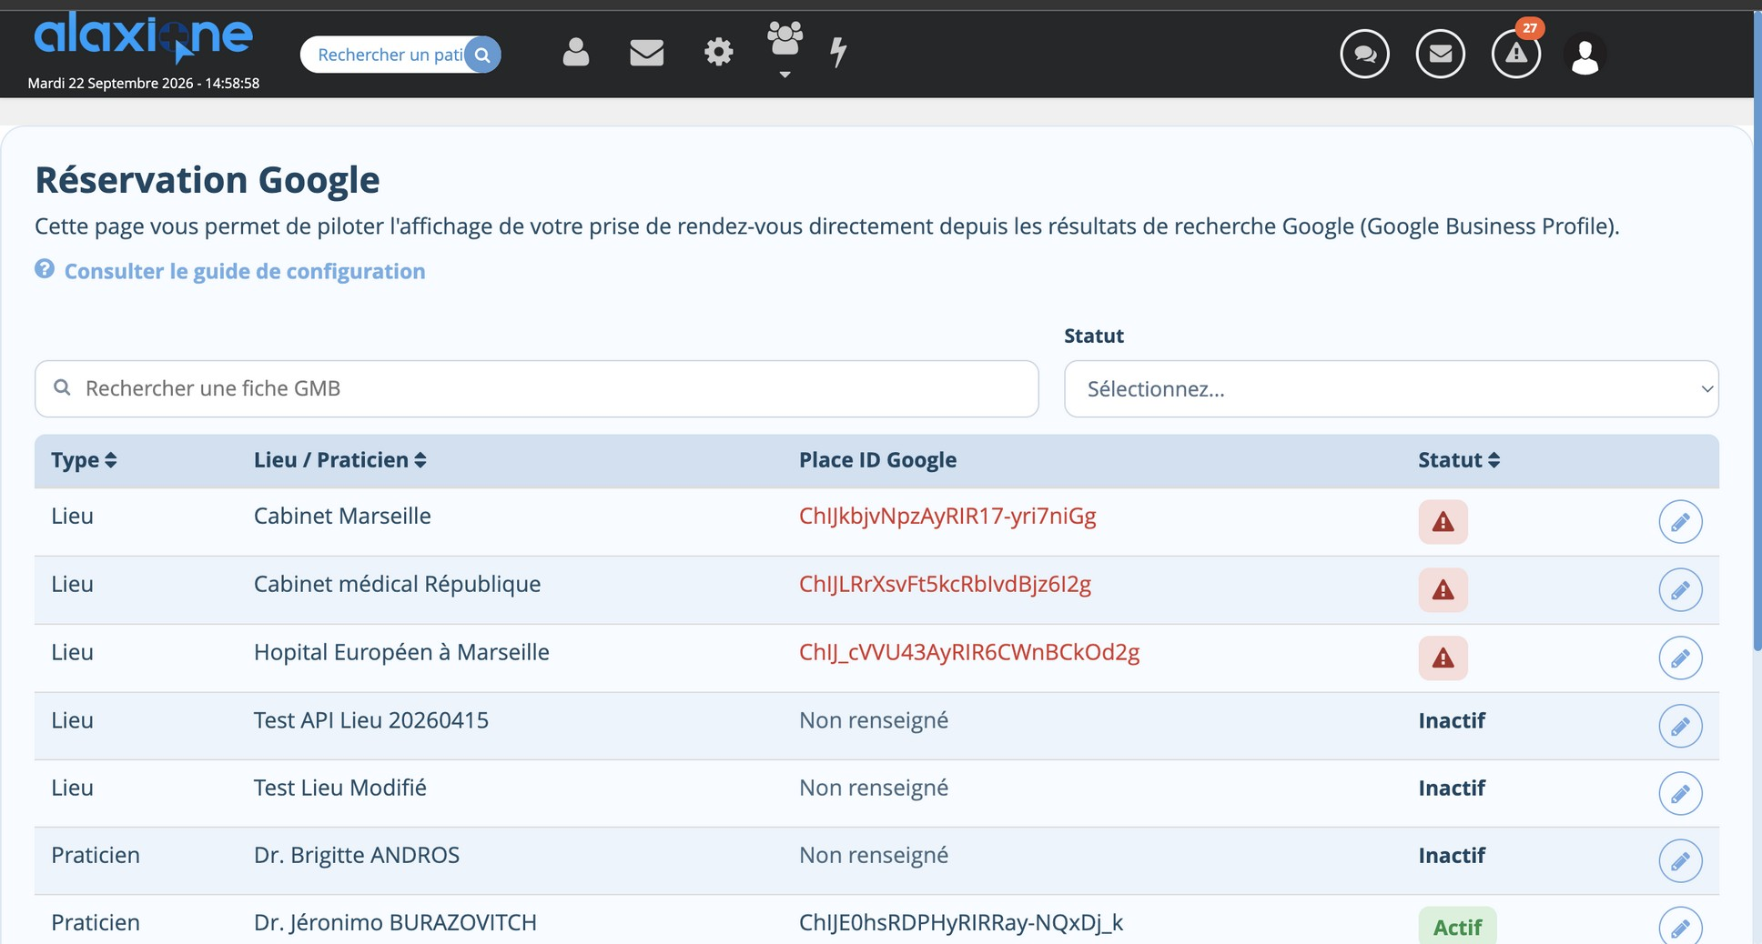The image size is (1762, 944).
Task: Click the date and time text under logo
Action: [x=144, y=84]
